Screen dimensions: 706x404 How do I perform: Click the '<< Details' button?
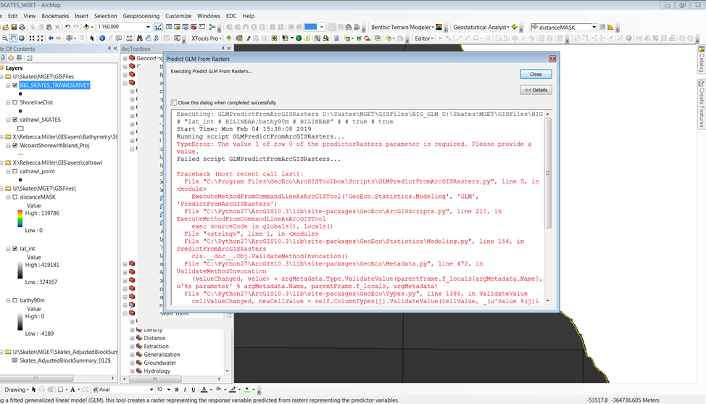[536, 90]
